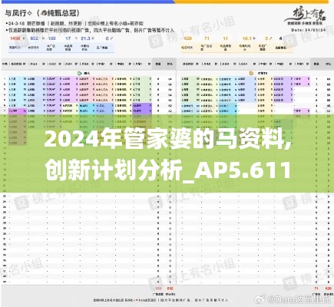The height and width of the screenshot is (307, 334).
Task: Click the sponsor icon before 纯甄总冠
Action: (44, 12)
